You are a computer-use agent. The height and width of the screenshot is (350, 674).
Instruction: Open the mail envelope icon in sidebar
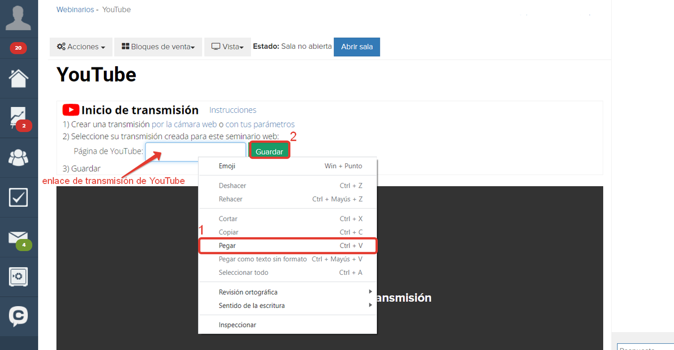pos(19,238)
